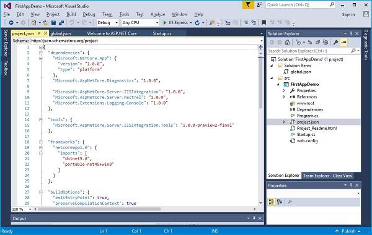
Task: Switch to the Team Explorer tab
Action: click(x=316, y=176)
